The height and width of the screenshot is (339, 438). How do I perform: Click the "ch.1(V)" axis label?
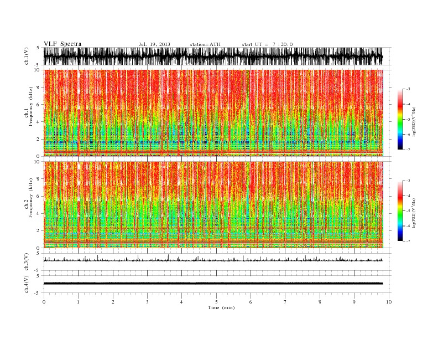pos(27,56)
